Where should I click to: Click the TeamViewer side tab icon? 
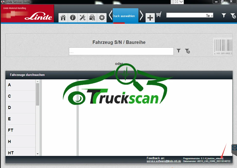click(234, 148)
